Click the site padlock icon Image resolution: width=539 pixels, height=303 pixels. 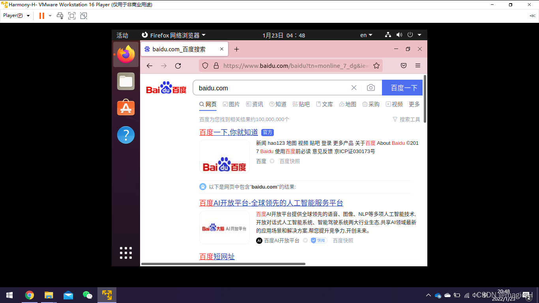tap(216, 66)
